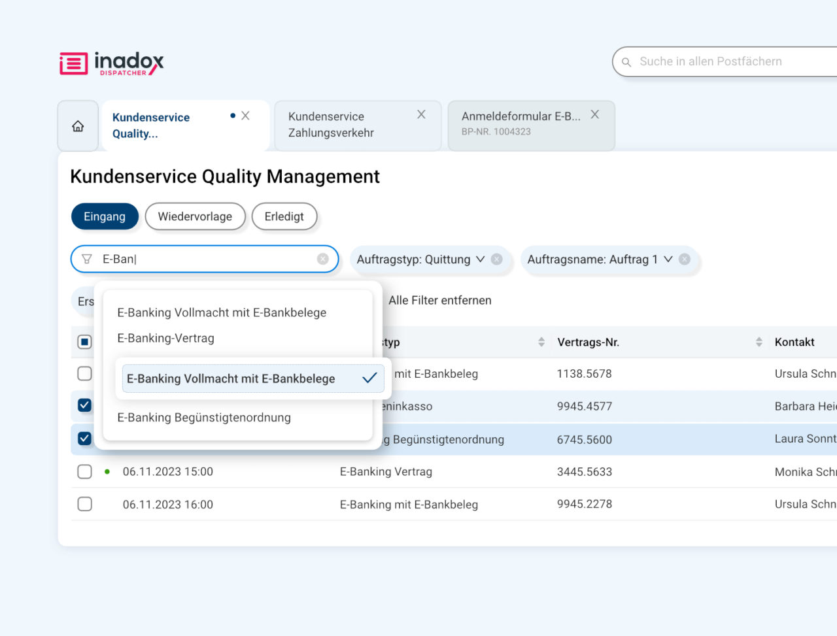Expand the Auftragstyp: Quittung dropdown

coord(480,259)
